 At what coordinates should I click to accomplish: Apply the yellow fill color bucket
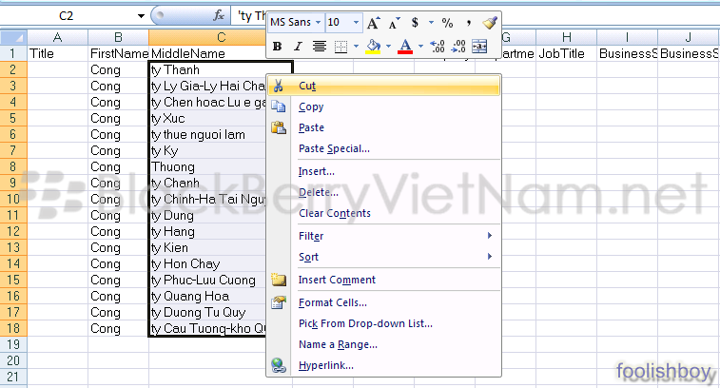coord(374,46)
